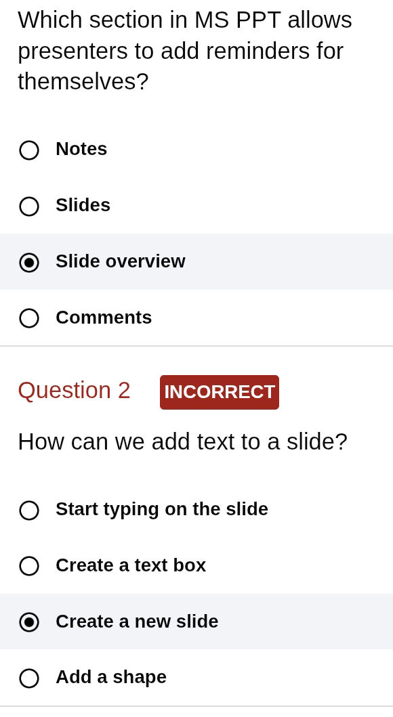Pick the Add a shape answer

click(29, 678)
